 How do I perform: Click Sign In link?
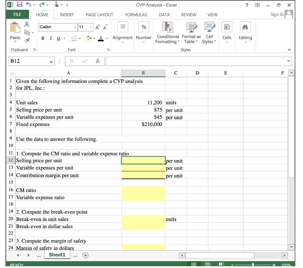(x=277, y=14)
